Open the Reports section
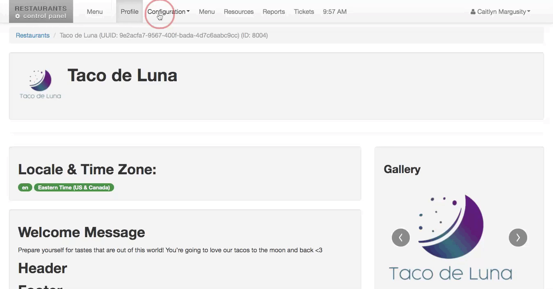The height and width of the screenshot is (289, 553). click(x=274, y=12)
